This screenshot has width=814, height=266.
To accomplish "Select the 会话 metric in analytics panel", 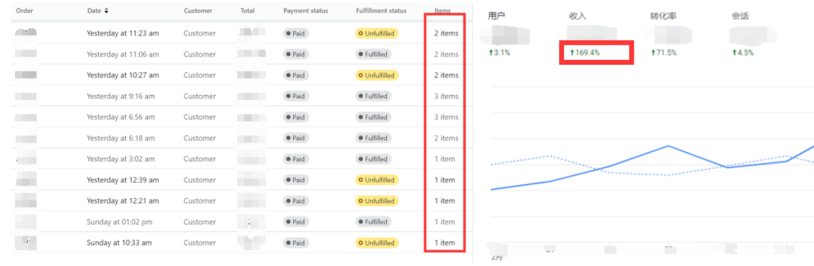I will (x=740, y=16).
